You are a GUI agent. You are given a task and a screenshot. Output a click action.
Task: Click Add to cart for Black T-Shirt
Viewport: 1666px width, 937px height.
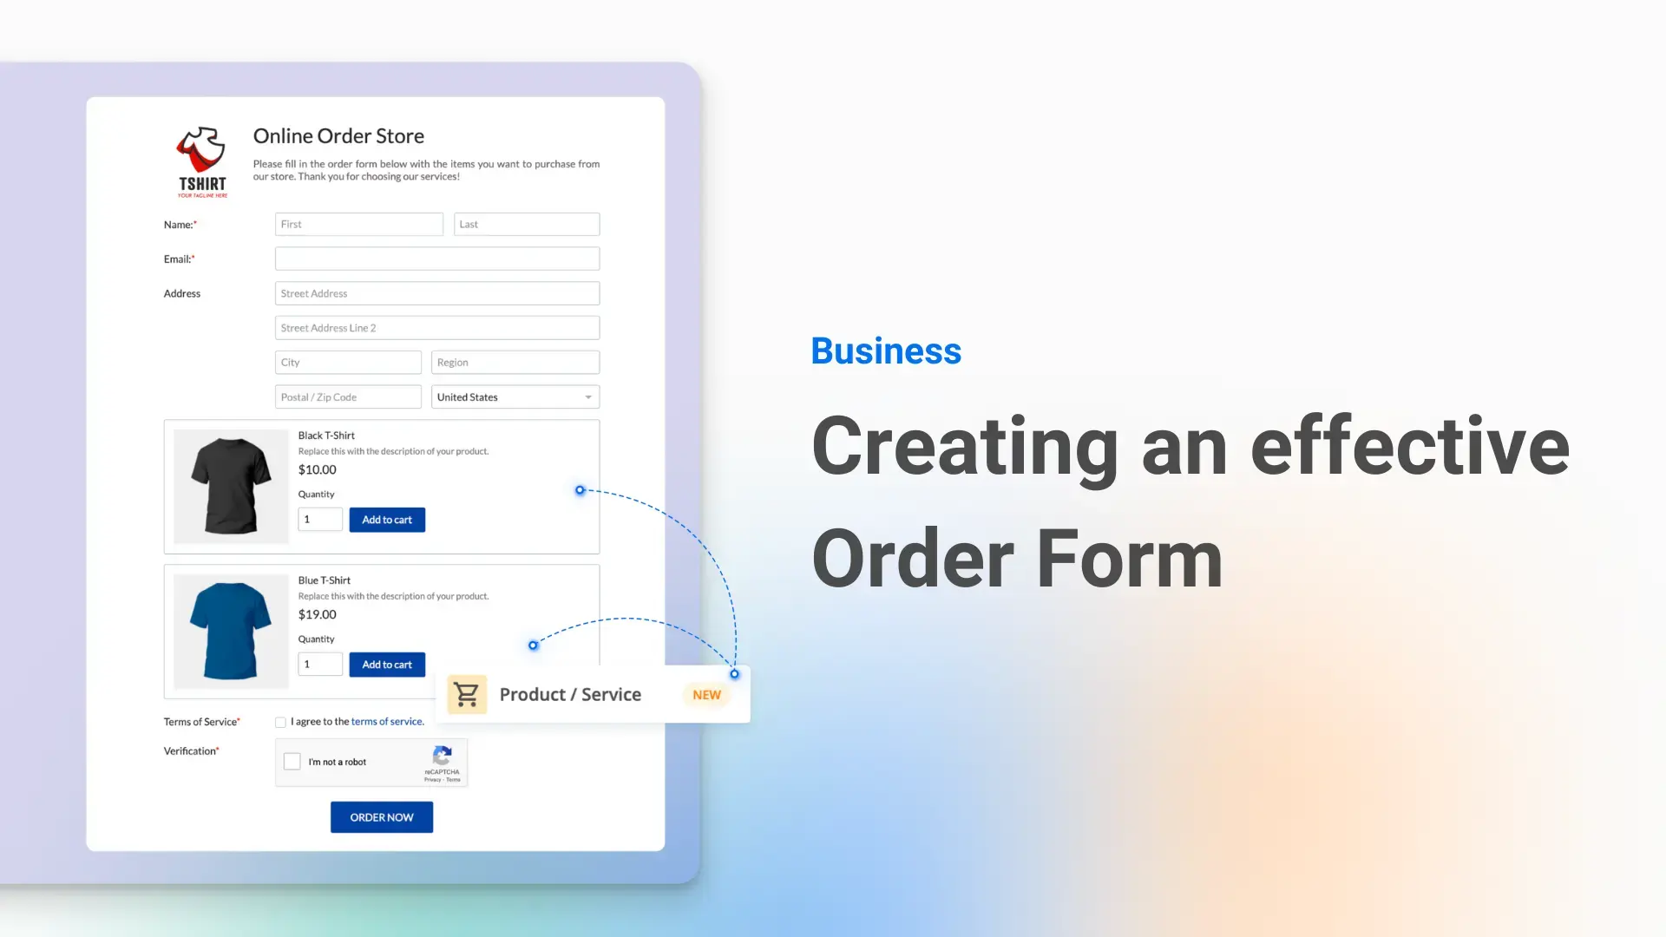(387, 520)
